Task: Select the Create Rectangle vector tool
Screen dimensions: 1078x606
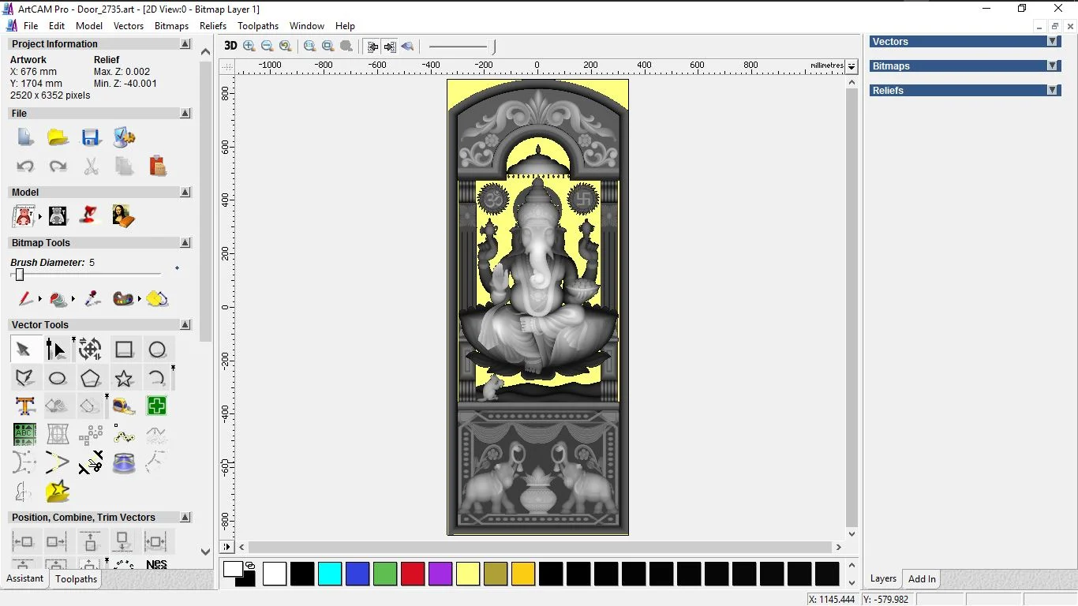Action: (124, 350)
